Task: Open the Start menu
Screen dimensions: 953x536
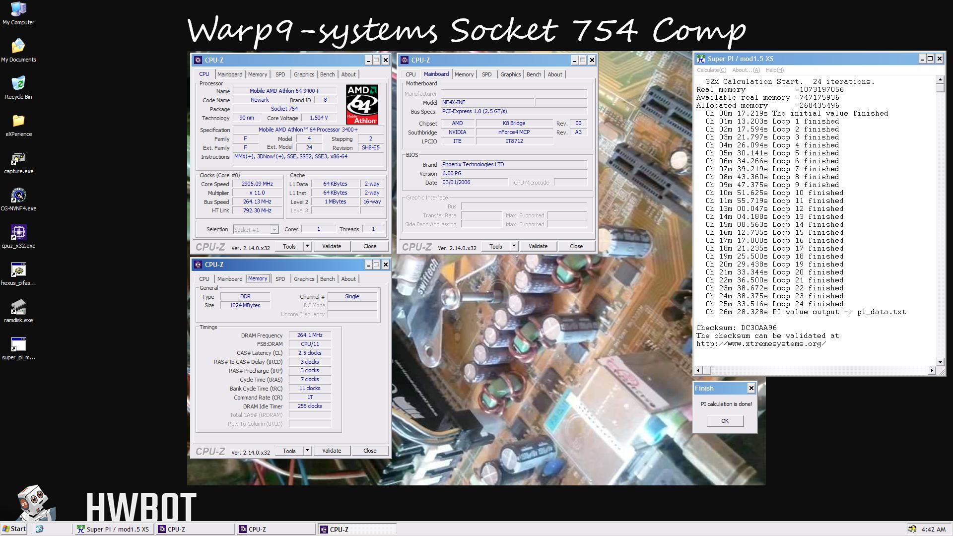Action: 14,529
